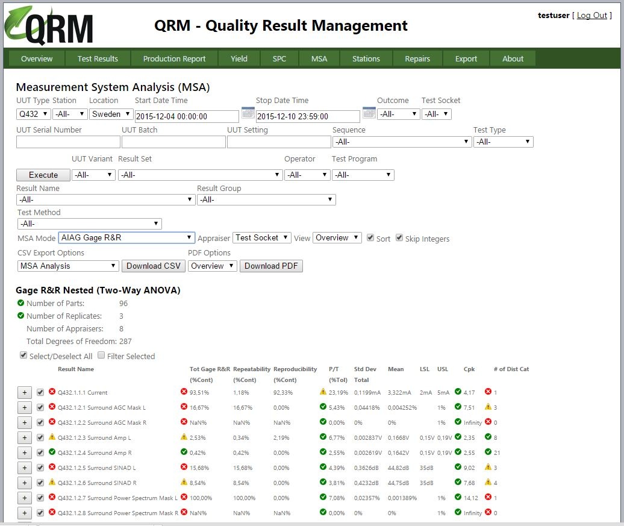Click the warning icon before Q432.1.2.6 Surround SINAD R
624x526 pixels.
pyautogui.click(x=52, y=482)
